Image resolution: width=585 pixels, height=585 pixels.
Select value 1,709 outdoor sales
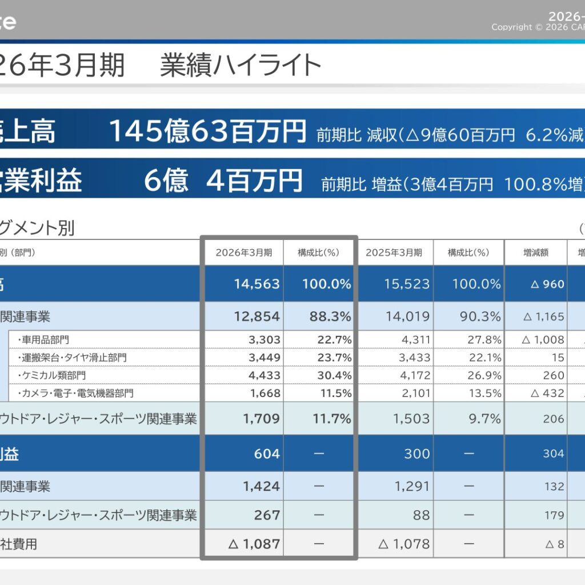click(261, 419)
